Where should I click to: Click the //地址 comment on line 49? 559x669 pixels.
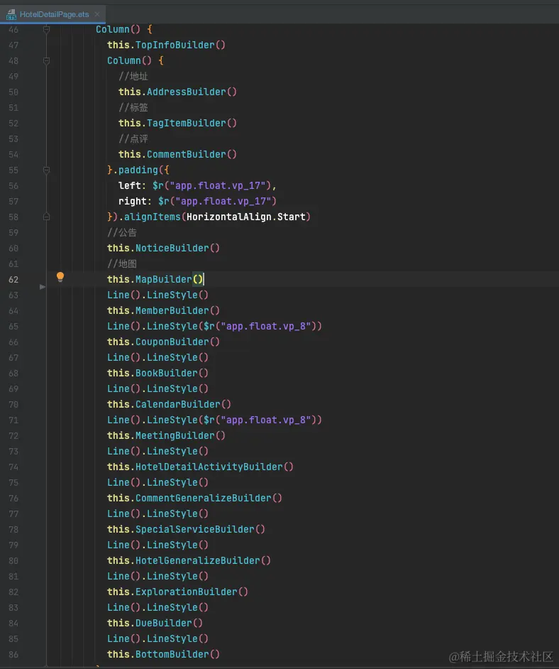pos(133,77)
